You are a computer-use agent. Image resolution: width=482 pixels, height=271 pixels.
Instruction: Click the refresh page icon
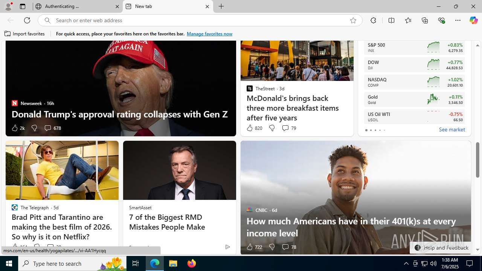pos(27,20)
